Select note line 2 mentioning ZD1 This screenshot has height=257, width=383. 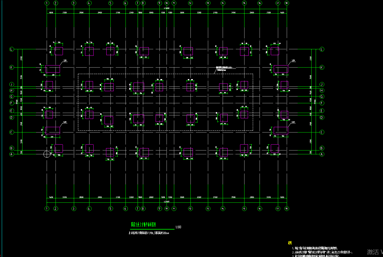(322, 252)
